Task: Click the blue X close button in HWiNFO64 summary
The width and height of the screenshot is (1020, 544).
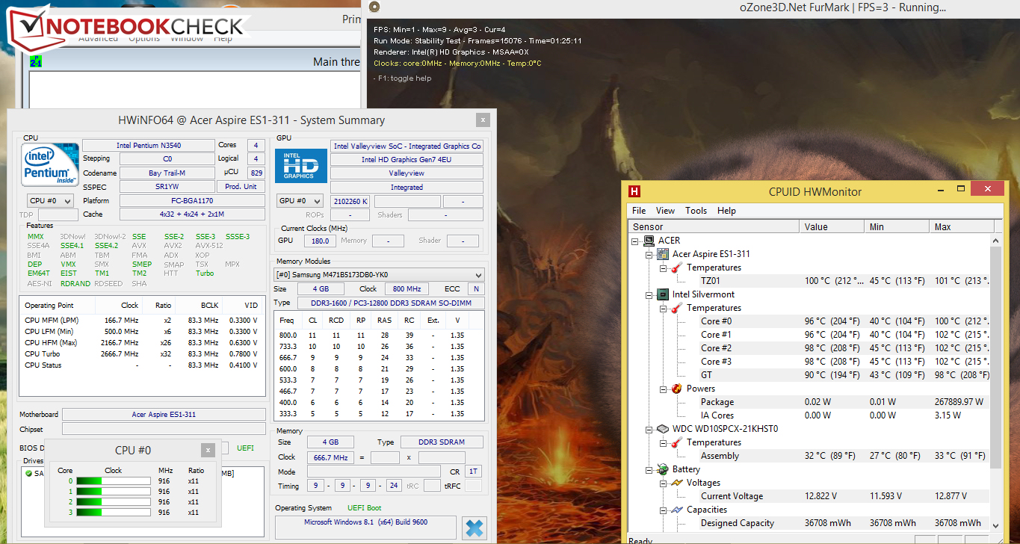Action: (474, 528)
